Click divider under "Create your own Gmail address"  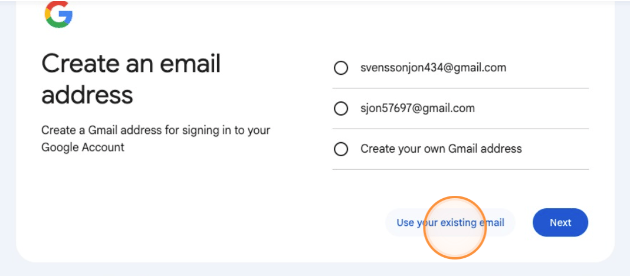point(460,169)
